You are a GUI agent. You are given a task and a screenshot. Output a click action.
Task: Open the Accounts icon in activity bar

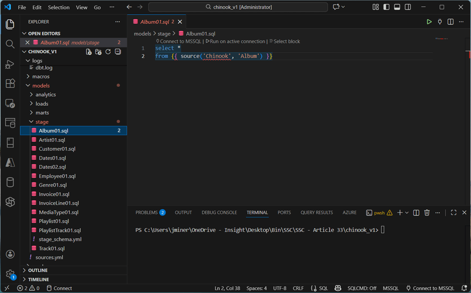coord(10,254)
